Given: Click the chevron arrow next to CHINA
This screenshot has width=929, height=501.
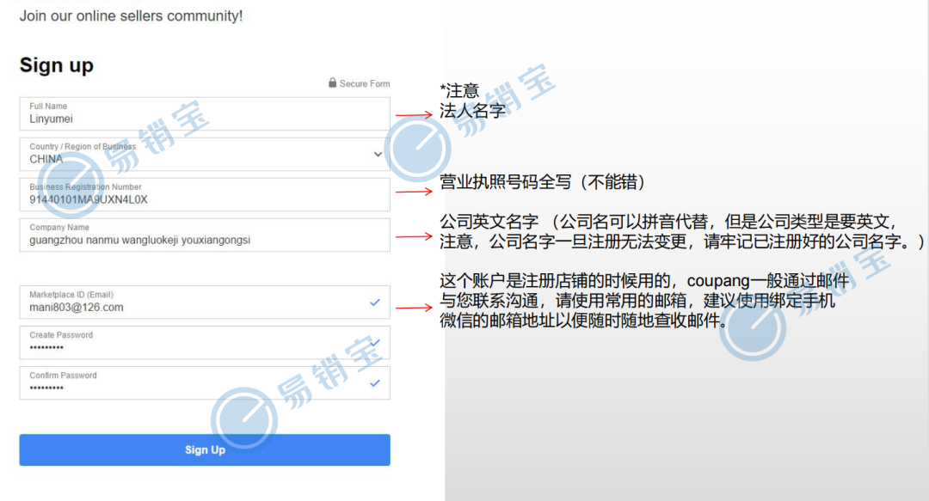Looking at the screenshot, I should pos(378,155).
